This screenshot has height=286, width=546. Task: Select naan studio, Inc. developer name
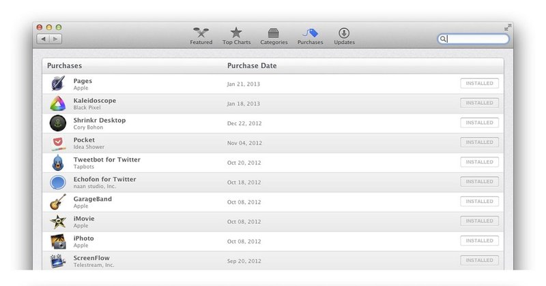tap(94, 187)
